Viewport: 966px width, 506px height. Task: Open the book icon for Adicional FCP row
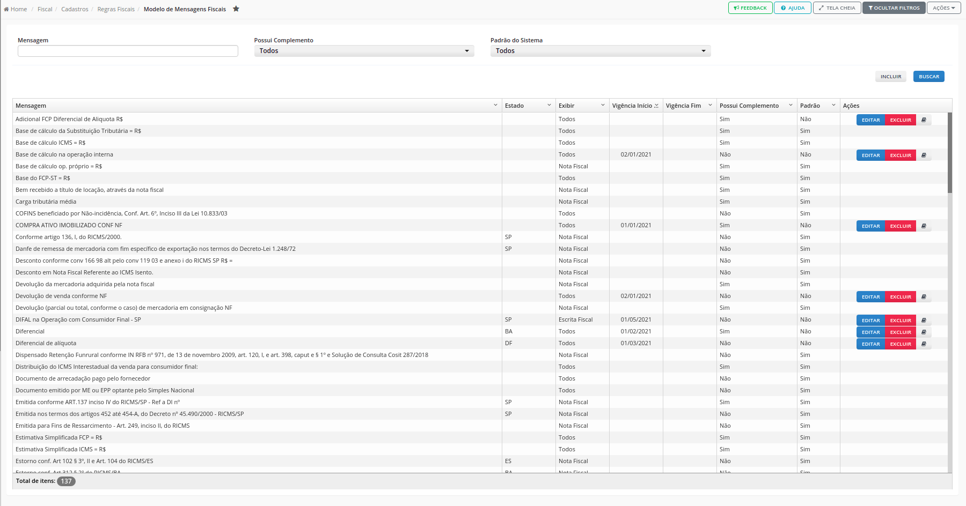(x=924, y=120)
